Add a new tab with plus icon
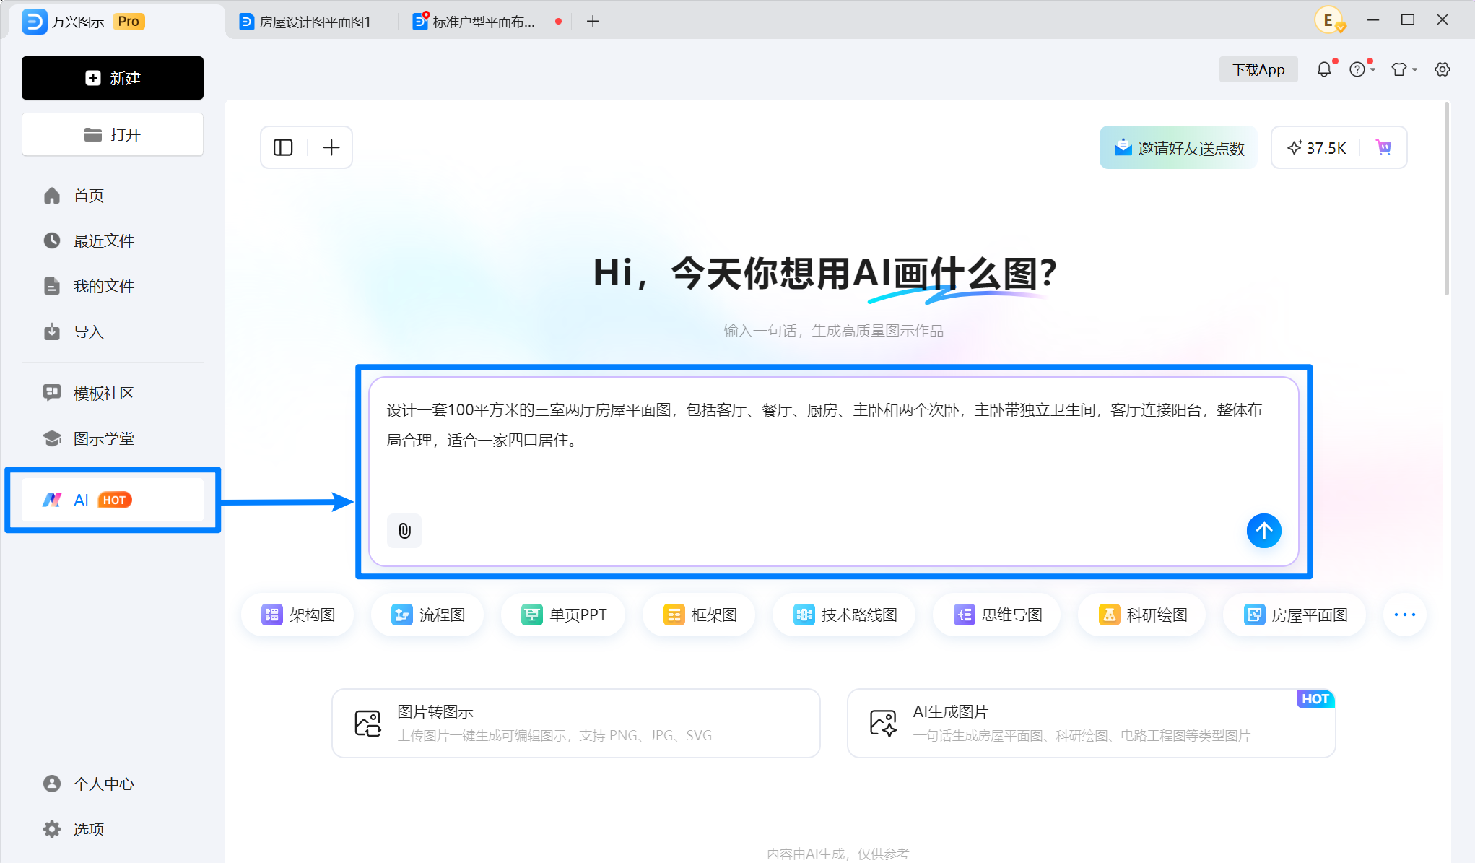1475x863 pixels. pyautogui.click(x=593, y=22)
